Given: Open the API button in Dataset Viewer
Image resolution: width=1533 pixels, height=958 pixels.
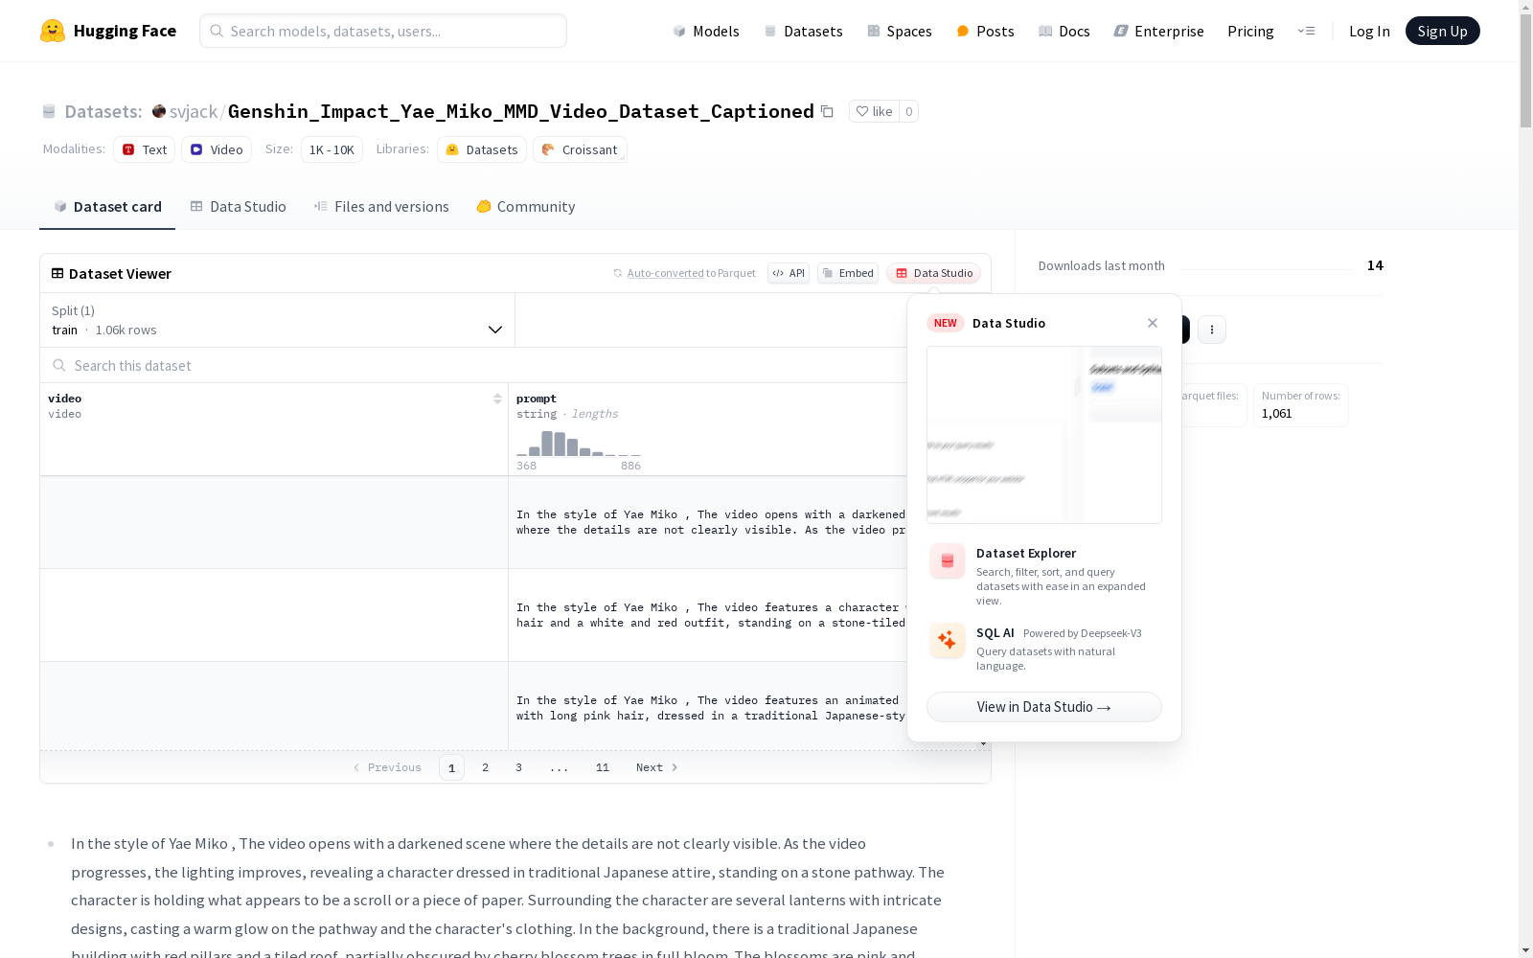Looking at the screenshot, I should pos(789,273).
